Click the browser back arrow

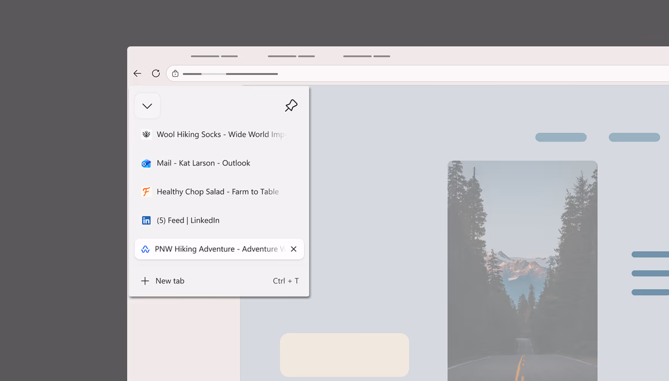tap(138, 74)
